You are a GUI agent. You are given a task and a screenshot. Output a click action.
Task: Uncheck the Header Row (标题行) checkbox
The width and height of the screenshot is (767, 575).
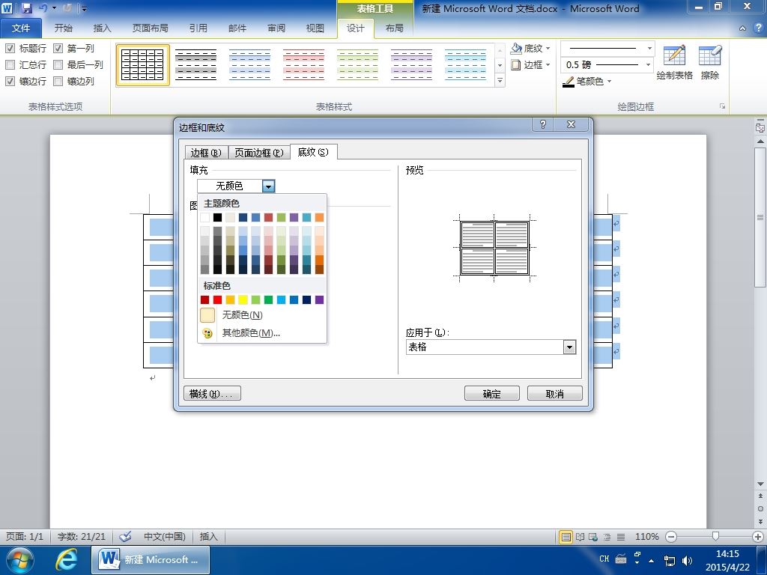[x=10, y=49]
